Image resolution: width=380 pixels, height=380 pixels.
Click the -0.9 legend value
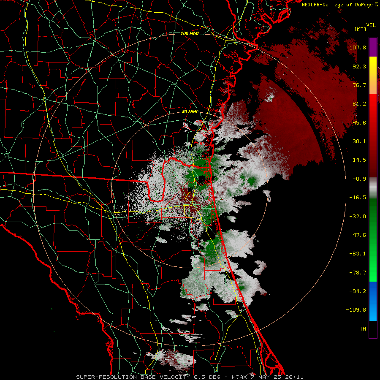(x=359, y=179)
